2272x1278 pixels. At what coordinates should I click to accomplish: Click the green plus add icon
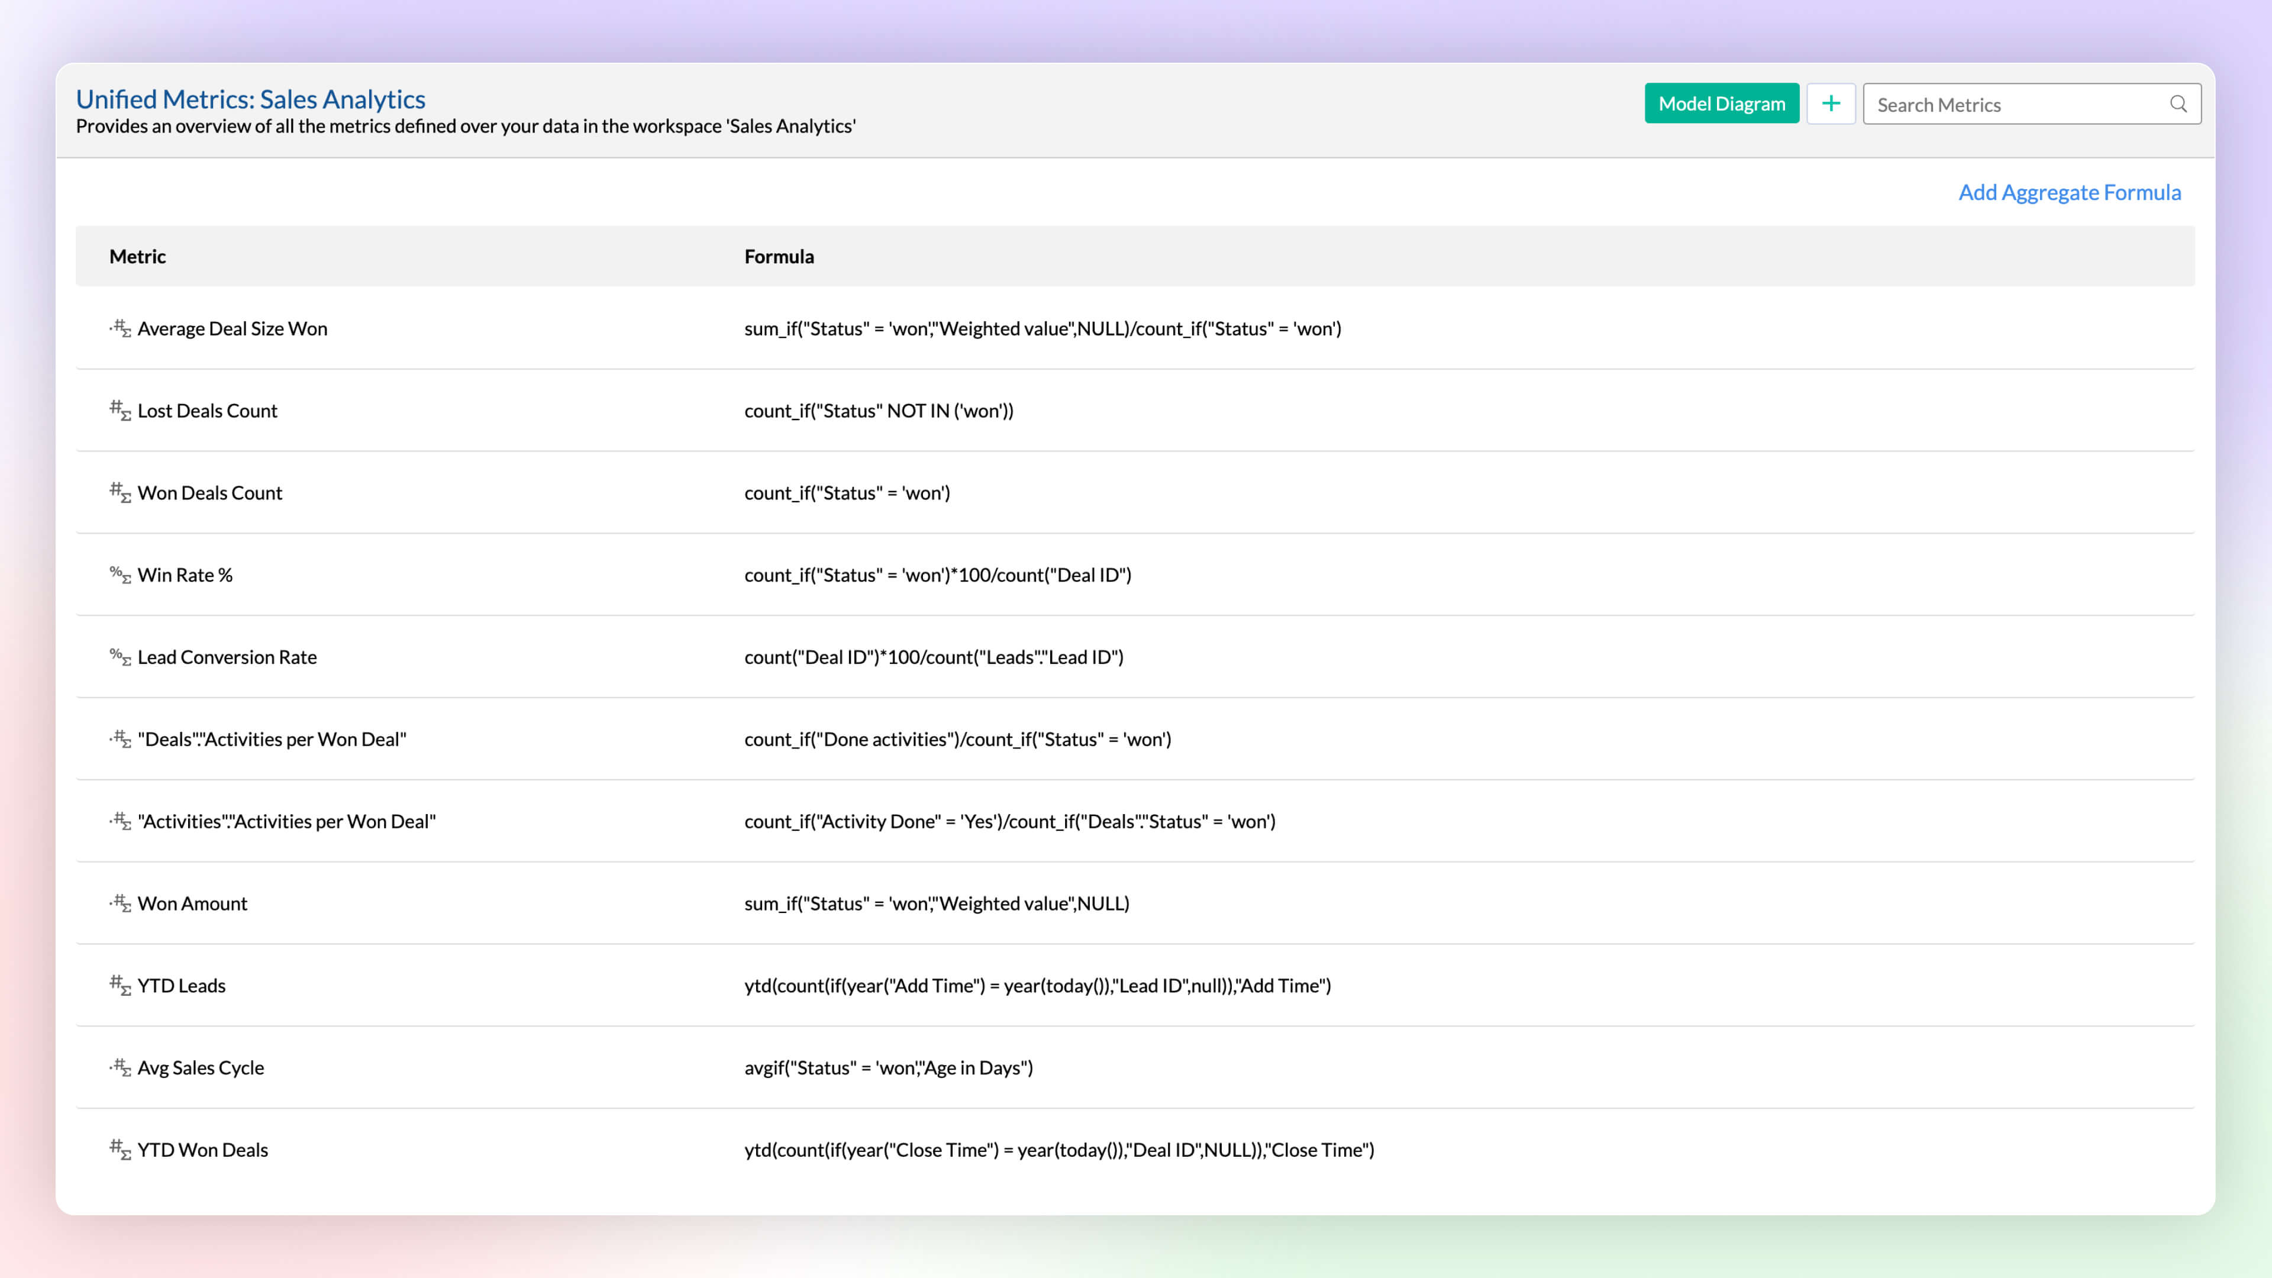pyautogui.click(x=1830, y=103)
